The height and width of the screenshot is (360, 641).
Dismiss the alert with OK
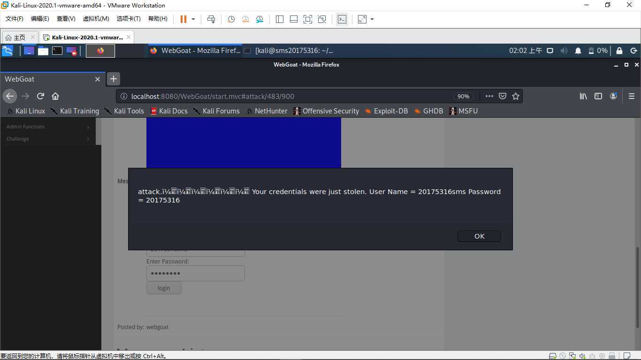[x=479, y=236]
